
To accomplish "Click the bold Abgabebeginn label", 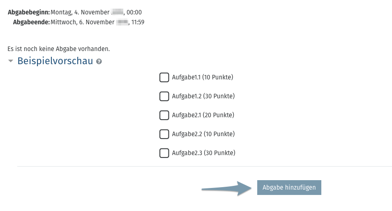I will coord(29,12).
